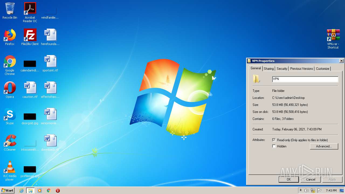Screen dimensions: 345x194
Task: Open the Customize tab
Action: 323,69
